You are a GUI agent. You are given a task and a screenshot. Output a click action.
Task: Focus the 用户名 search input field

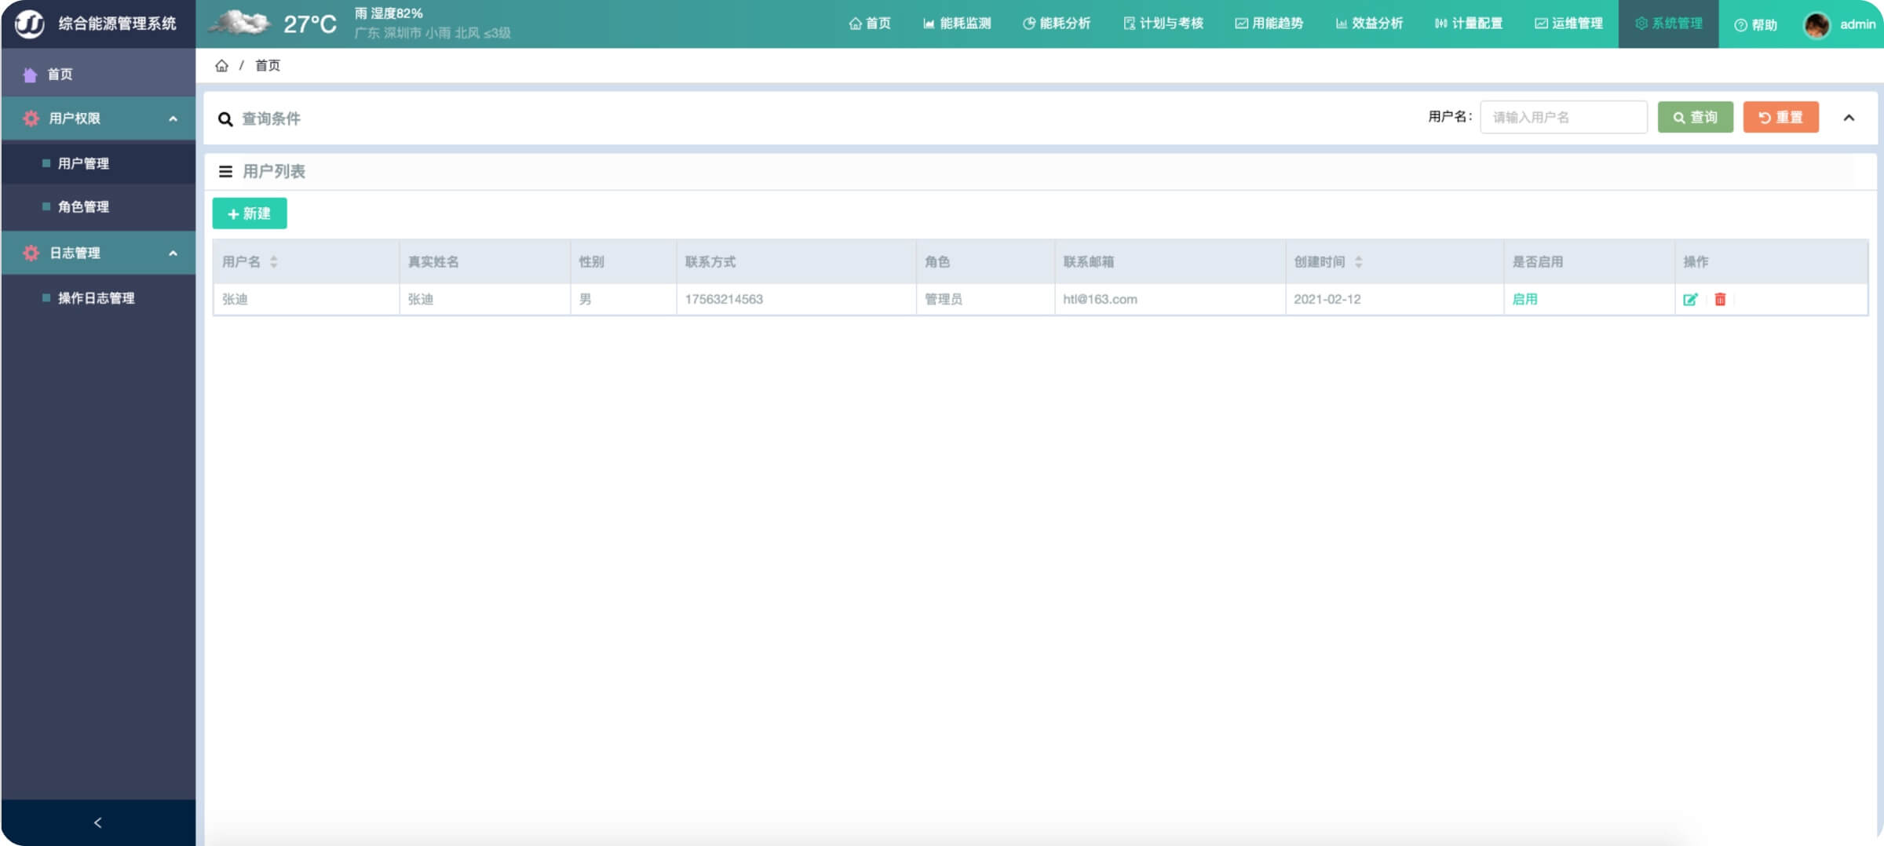tap(1563, 118)
